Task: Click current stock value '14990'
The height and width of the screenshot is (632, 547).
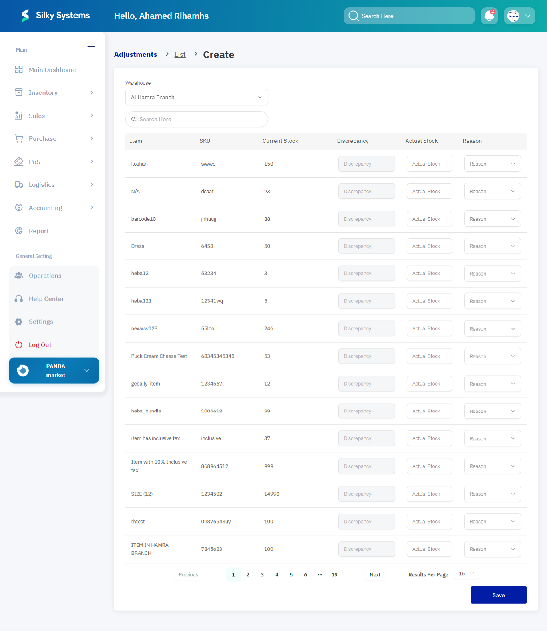Action: (x=272, y=494)
